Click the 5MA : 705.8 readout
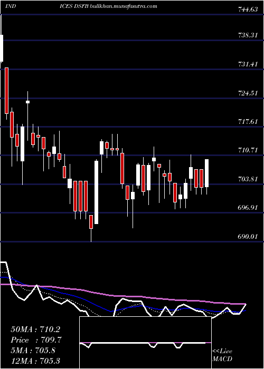This screenshot has height=369, width=264. click(33, 351)
